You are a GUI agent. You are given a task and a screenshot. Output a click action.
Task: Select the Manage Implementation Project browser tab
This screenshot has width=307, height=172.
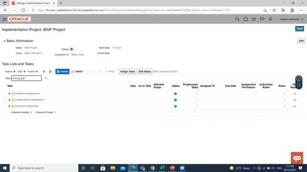click(34, 3)
